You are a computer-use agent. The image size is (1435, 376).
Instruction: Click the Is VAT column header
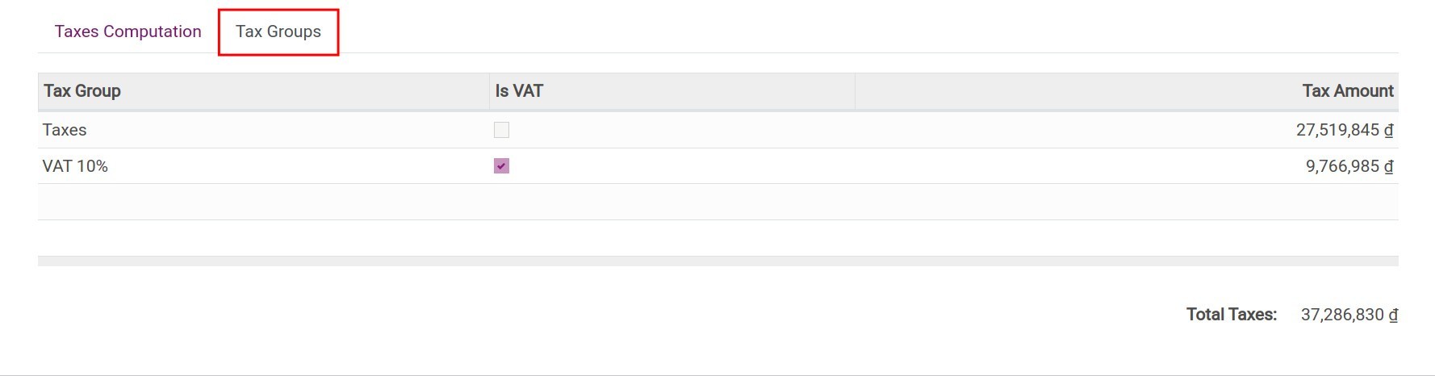click(x=519, y=91)
